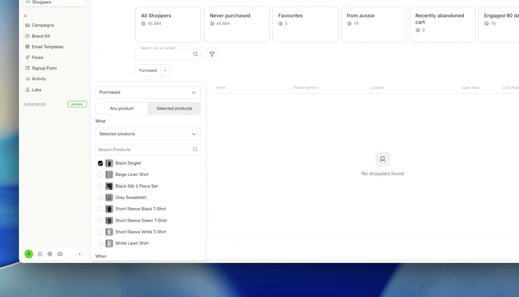Check Short Sleeve Black T-Shirt checkbox
This screenshot has width=519, height=297.
coord(100,209)
